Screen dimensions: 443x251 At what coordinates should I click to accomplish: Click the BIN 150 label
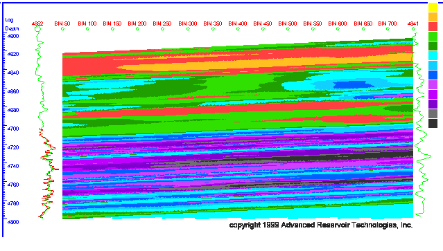pos(112,24)
